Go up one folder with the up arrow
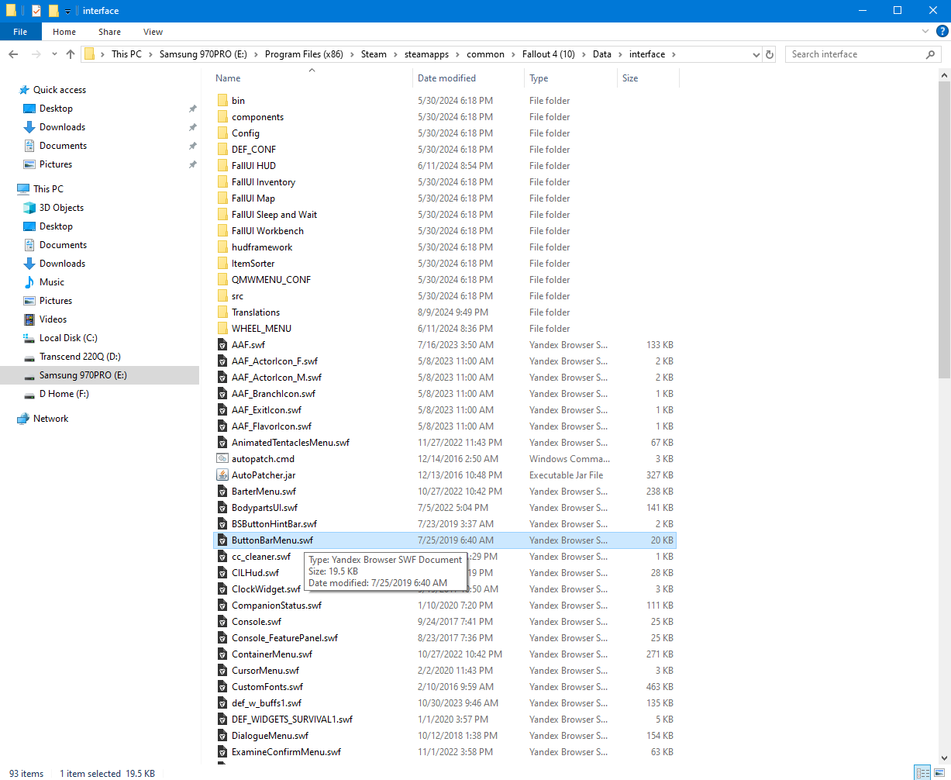 [x=71, y=54]
